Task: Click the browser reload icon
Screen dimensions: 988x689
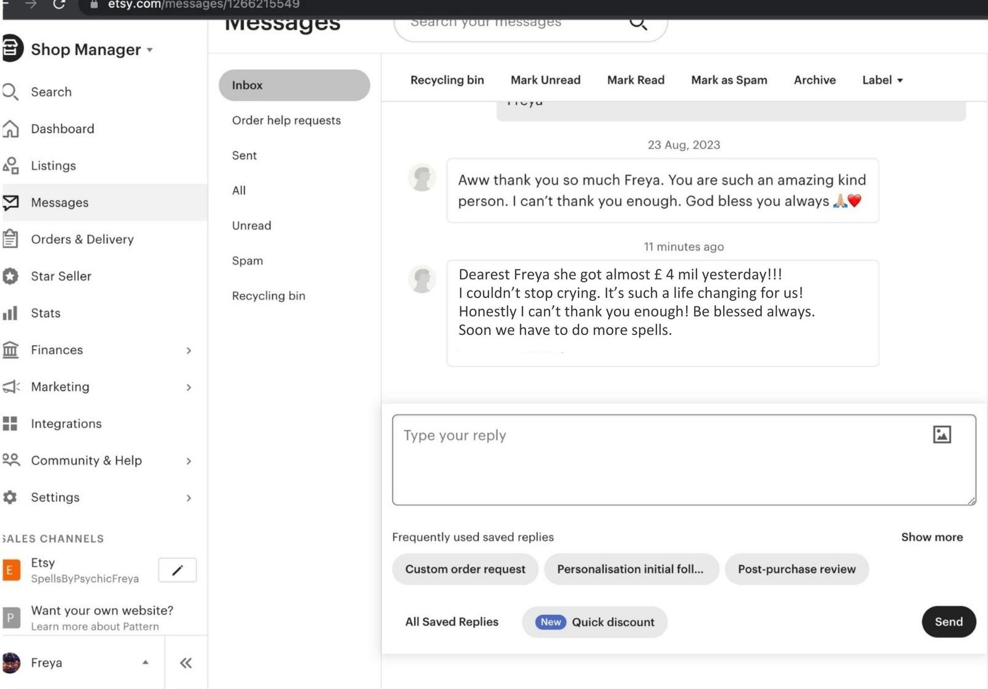Action: pyautogui.click(x=59, y=5)
